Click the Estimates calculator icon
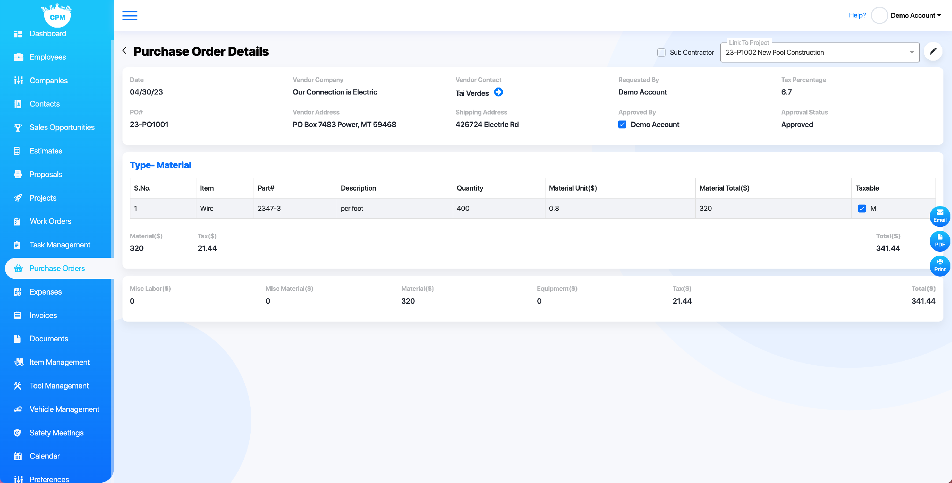 pyautogui.click(x=18, y=151)
